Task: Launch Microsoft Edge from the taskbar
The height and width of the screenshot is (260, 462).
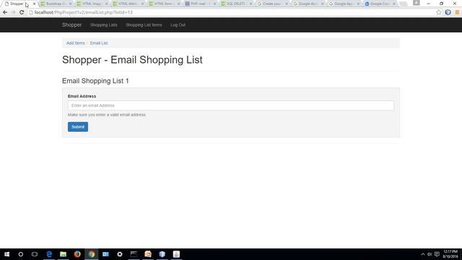Action: coord(49,254)
